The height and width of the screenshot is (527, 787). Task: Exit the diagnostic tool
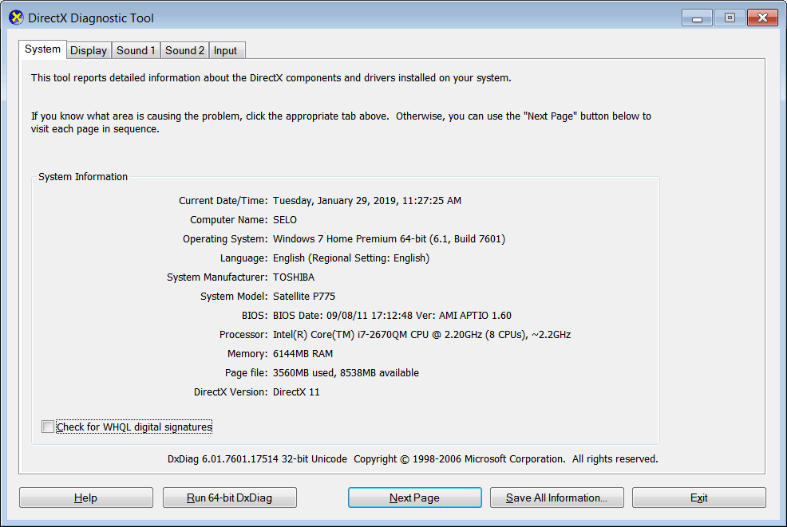point(698,498)
